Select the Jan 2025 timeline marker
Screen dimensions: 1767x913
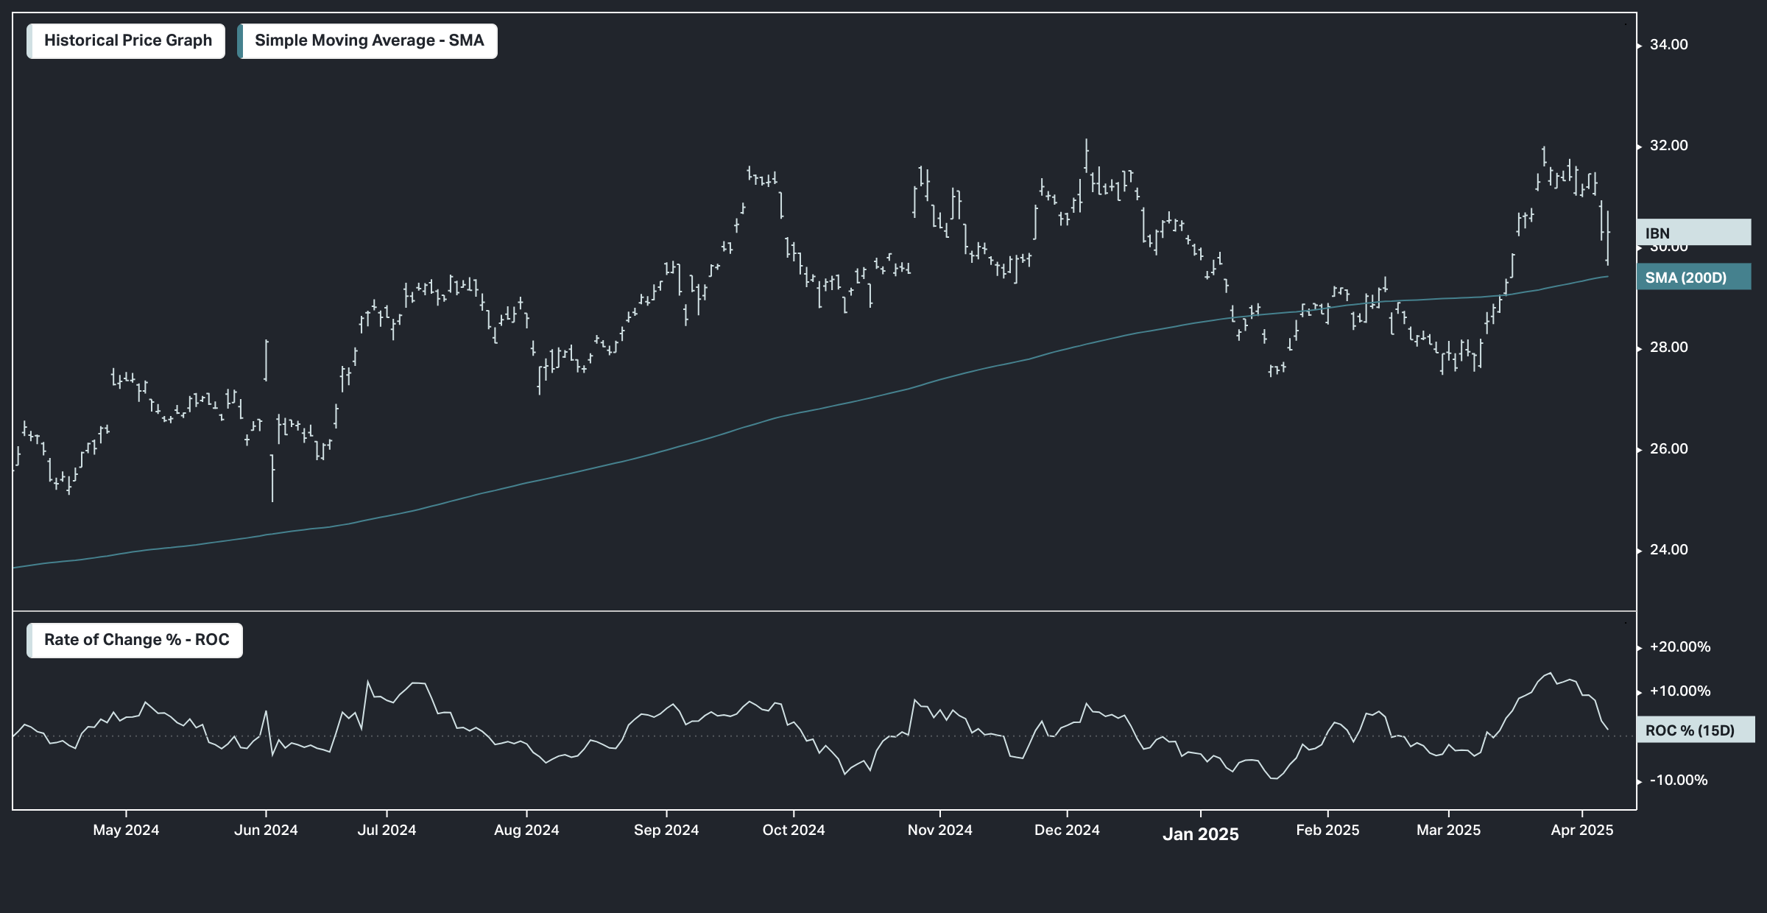(x=1200, y=834)
